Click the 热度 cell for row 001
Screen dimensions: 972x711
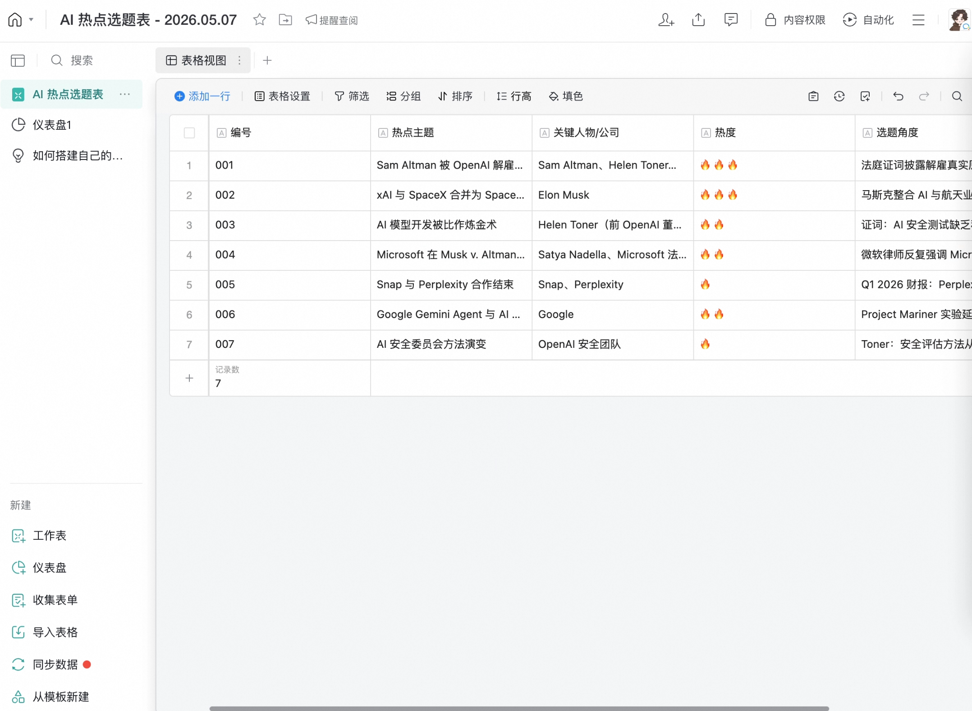[x=774, y=165]
